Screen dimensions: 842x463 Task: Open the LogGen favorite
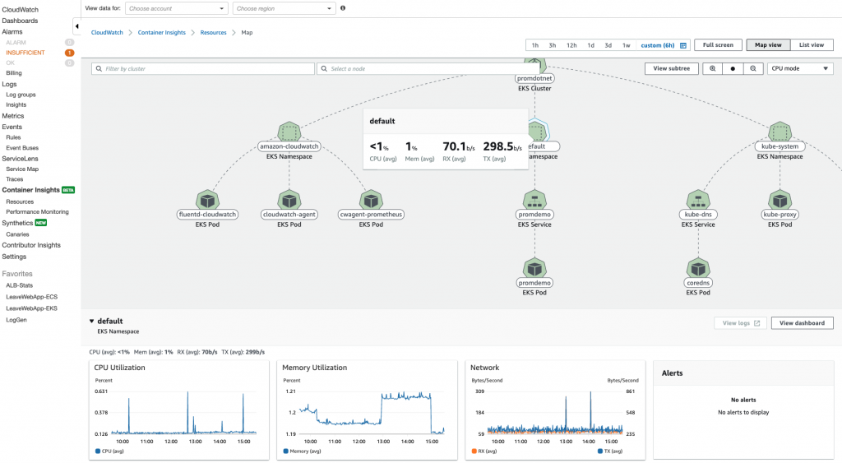(16, 320)
